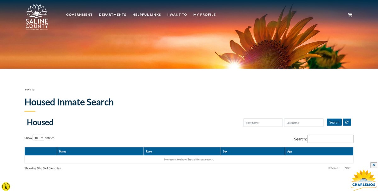This screenshot has height=195, width=378.
Task: Sort table by Race column
Action: [182, 151]
